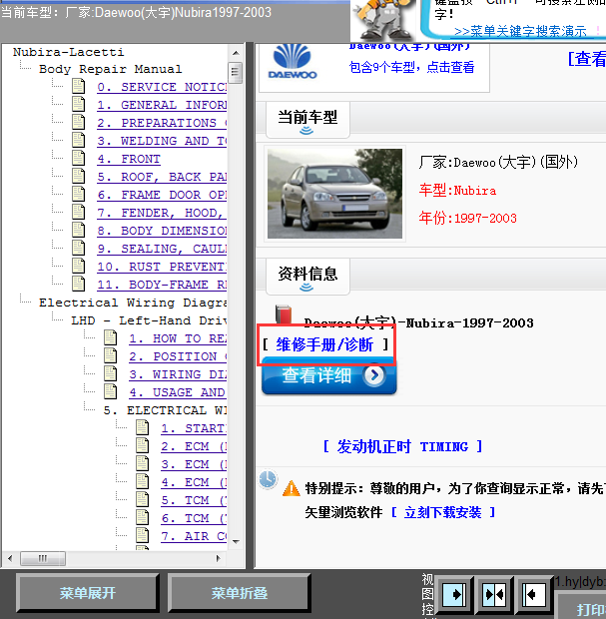
Task: Click the expand-right view control button
Action: click(x=454, y=594)
